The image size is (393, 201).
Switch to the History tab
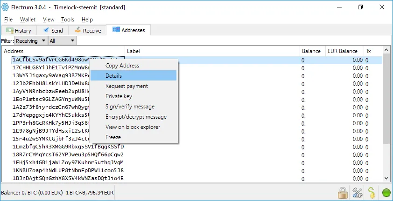pos(19,31)
